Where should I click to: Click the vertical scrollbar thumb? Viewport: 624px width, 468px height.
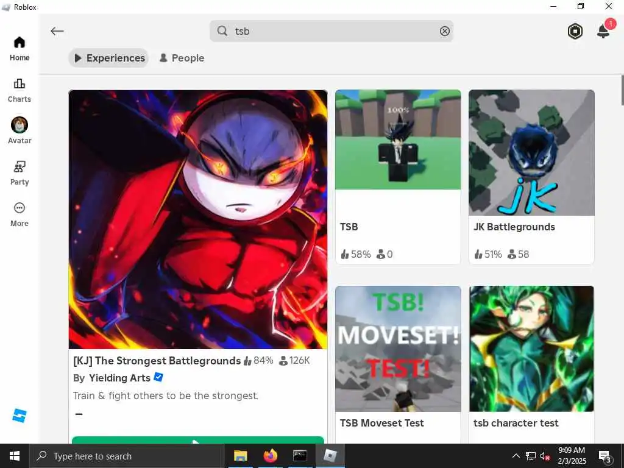622,90
